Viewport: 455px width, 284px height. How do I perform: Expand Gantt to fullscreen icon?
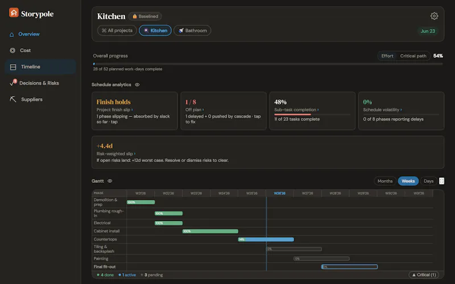pos(441,181)
